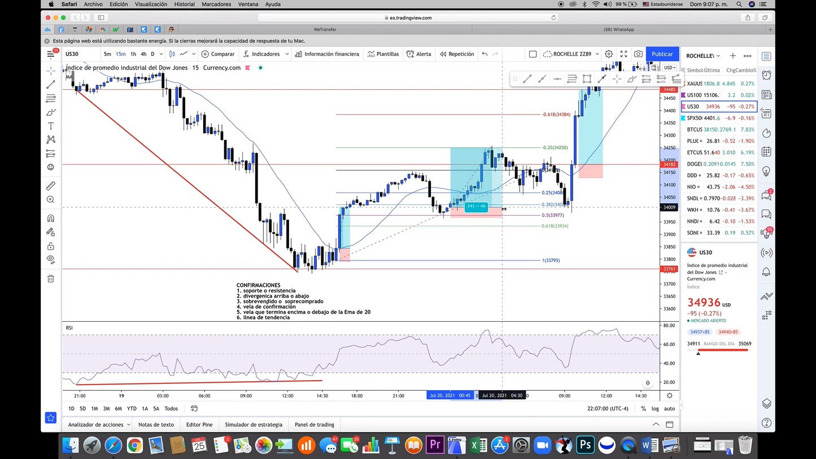Enter fullscreen mode
Screen dimensions: 816x459
point(623,54)
